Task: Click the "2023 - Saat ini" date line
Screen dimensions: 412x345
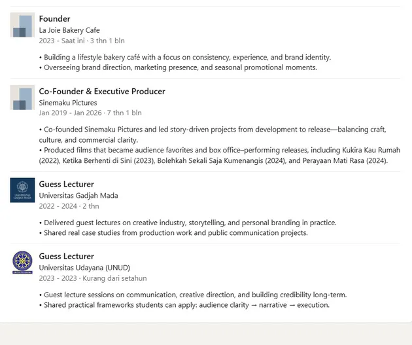Action: (82, 41)
